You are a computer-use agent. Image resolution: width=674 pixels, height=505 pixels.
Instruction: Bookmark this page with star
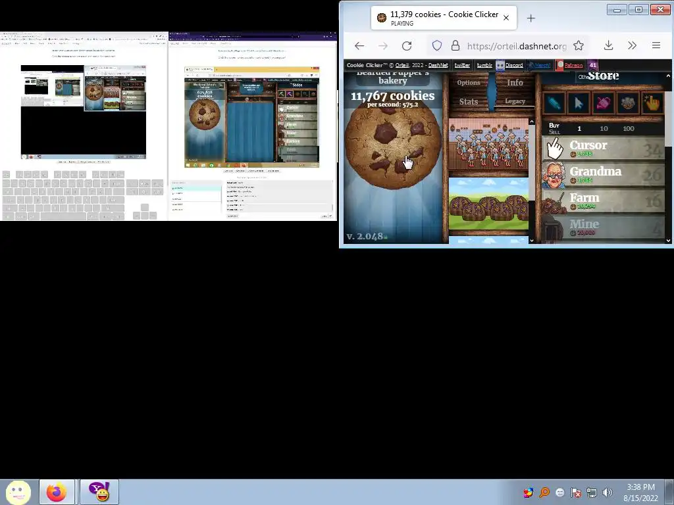click(579, 45)
